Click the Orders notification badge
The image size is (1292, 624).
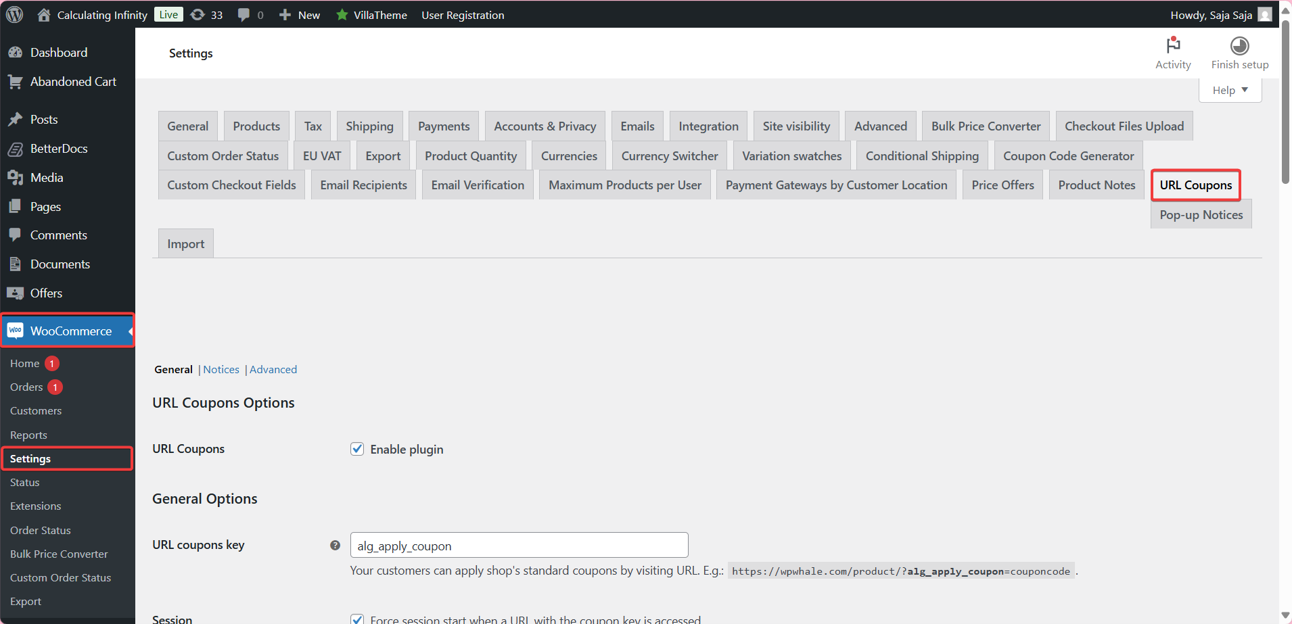coord(55,387)
